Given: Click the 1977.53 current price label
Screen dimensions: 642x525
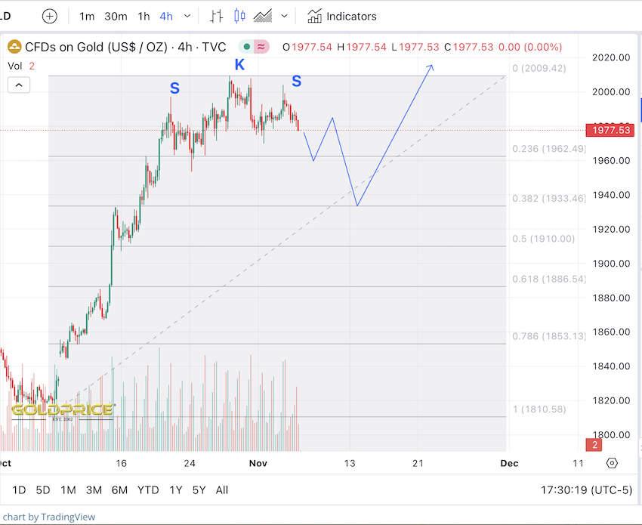Looking at the screenshot, I should coord(611,131).
